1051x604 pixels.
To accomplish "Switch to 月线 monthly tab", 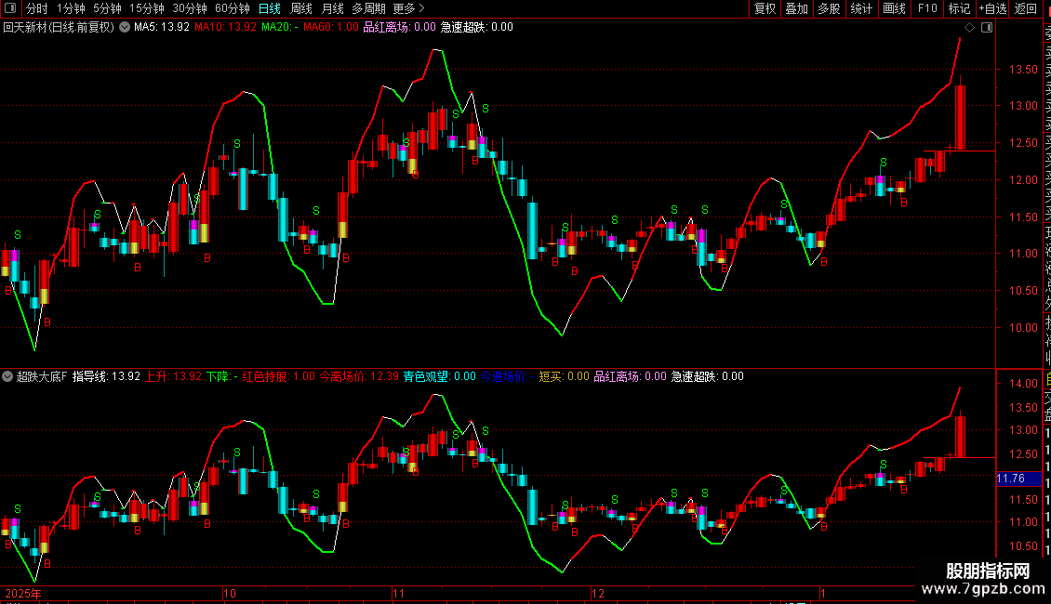I will tap(332, 8).
